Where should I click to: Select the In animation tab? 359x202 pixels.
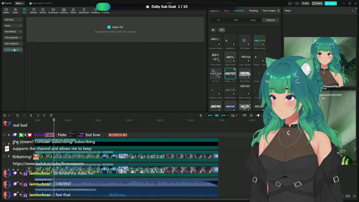click(x=218, y=20)
